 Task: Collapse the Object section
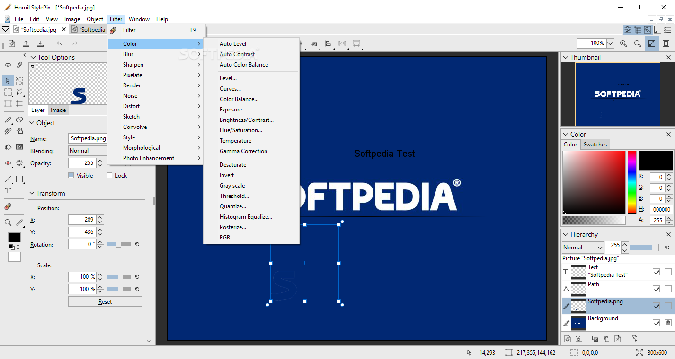(x=32, y=123)
